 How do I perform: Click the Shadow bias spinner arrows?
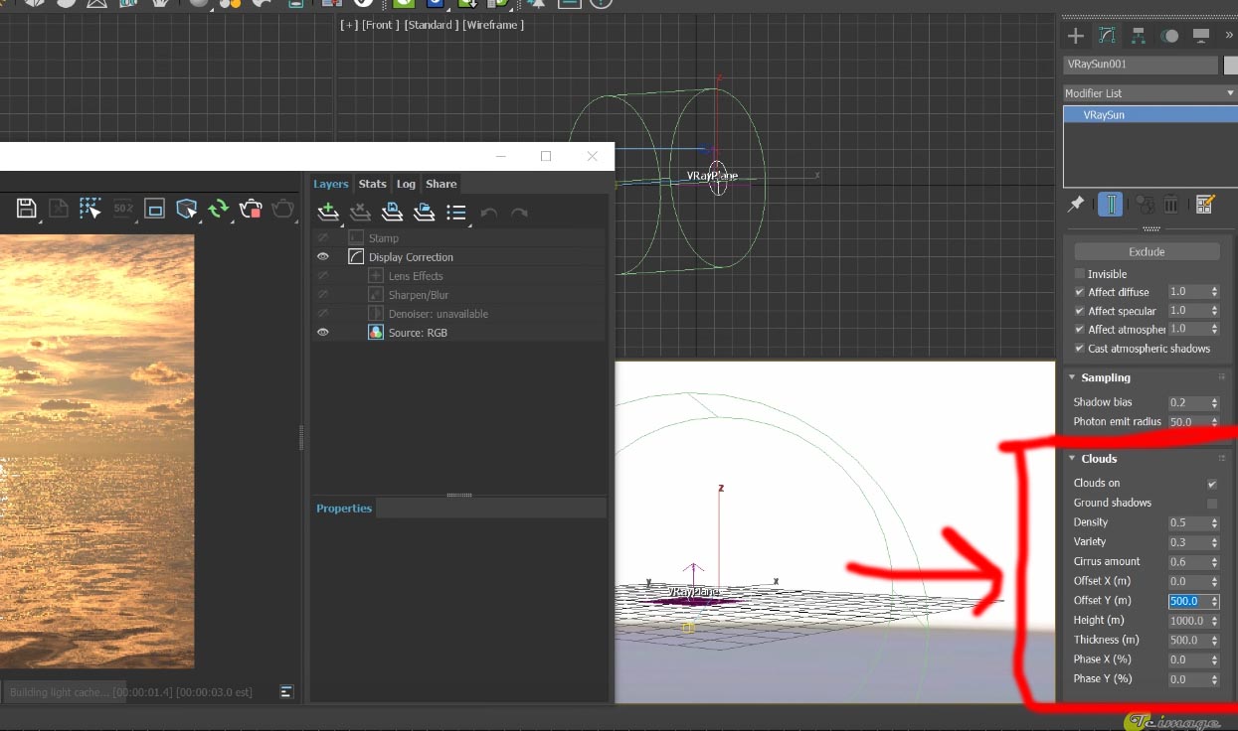[1214, 402]
